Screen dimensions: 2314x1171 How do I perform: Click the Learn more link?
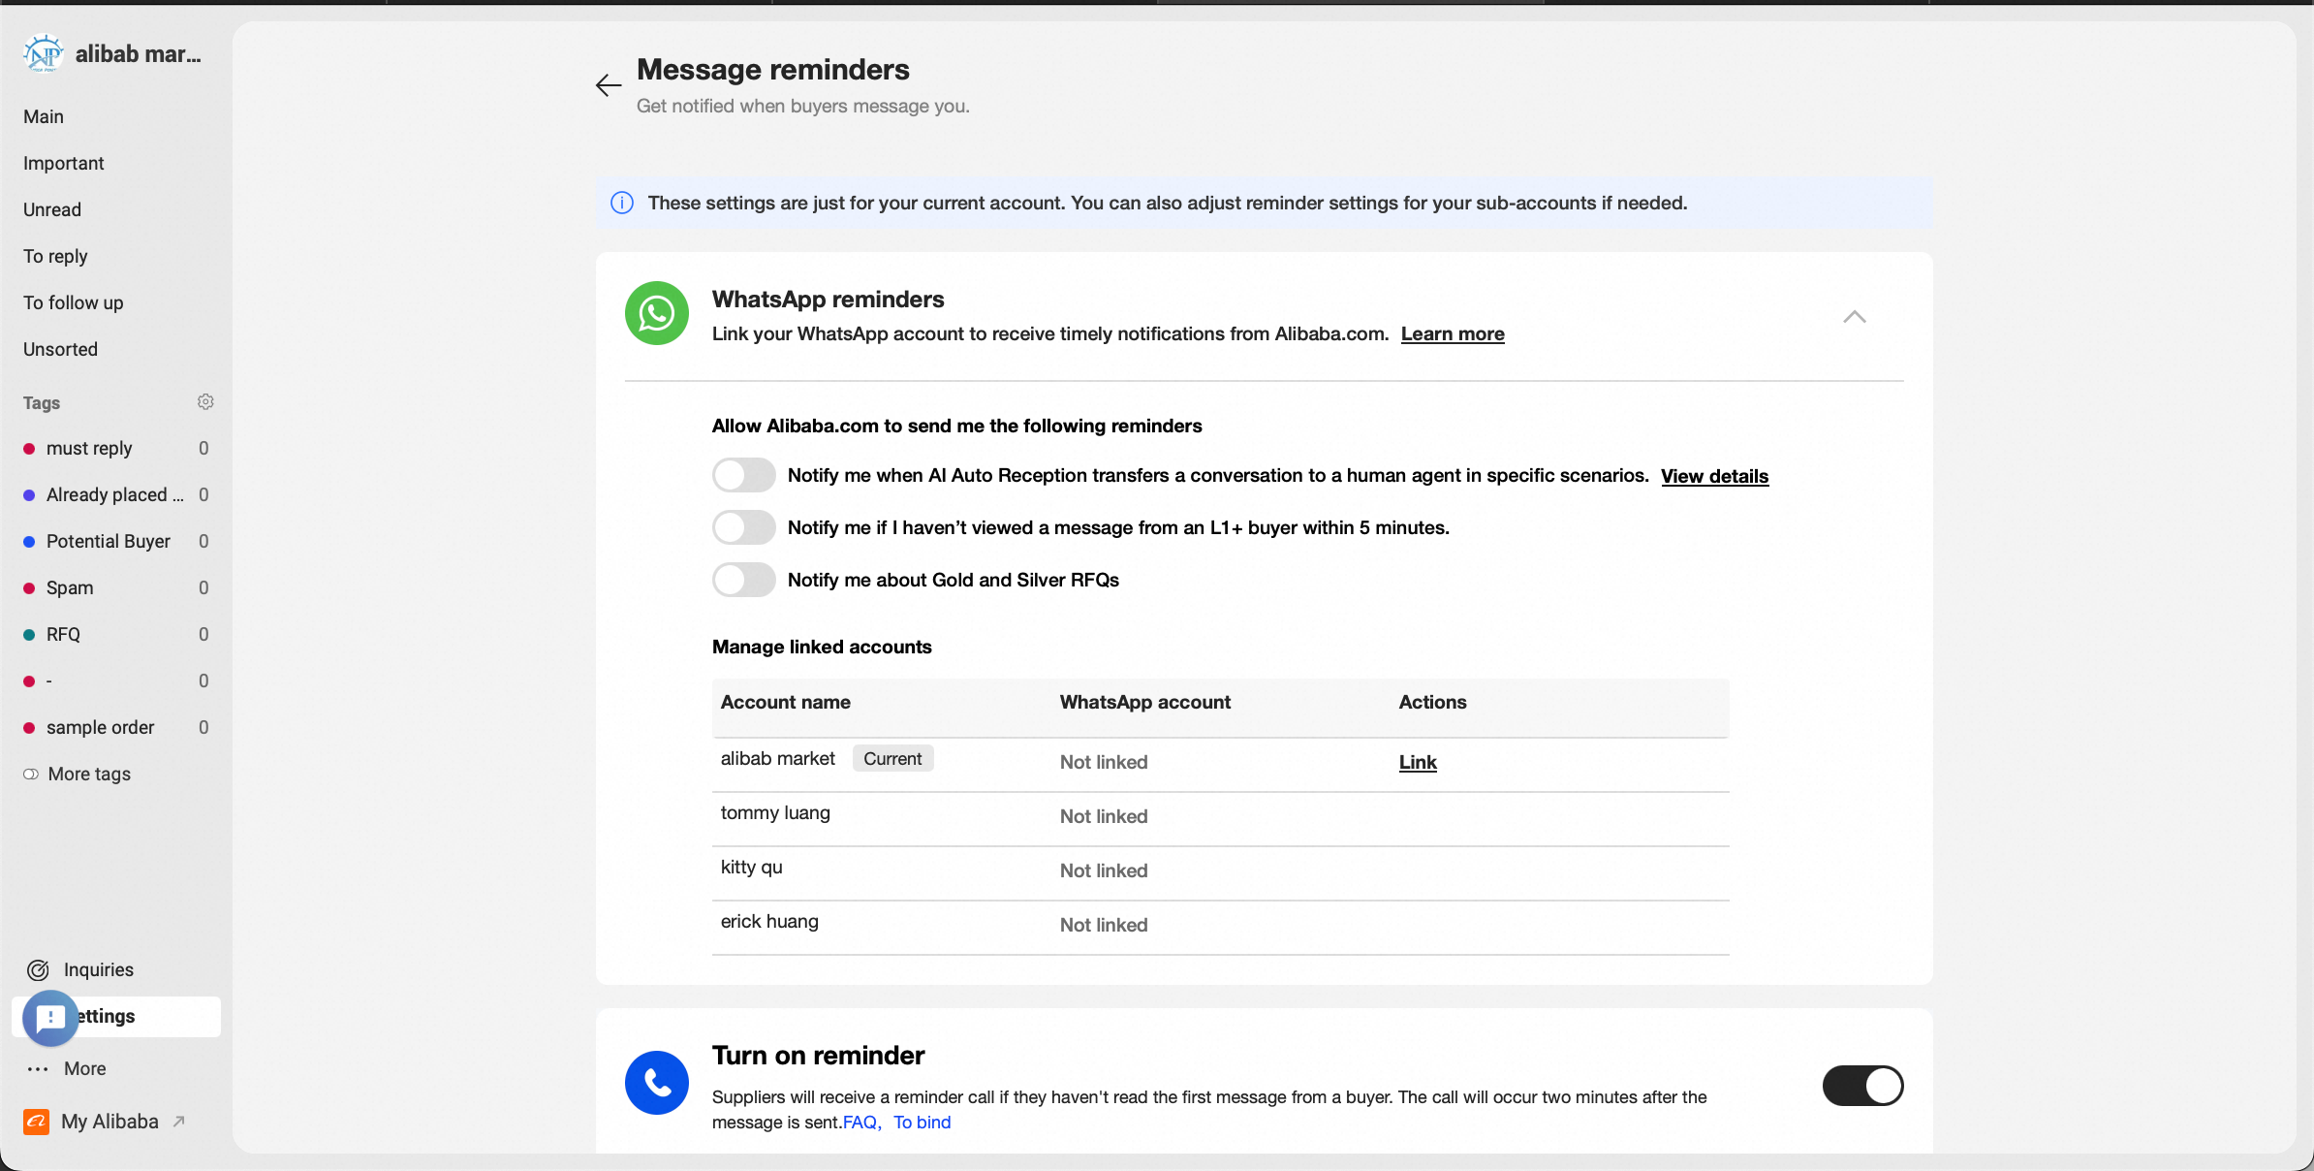tap(1453, 333)
